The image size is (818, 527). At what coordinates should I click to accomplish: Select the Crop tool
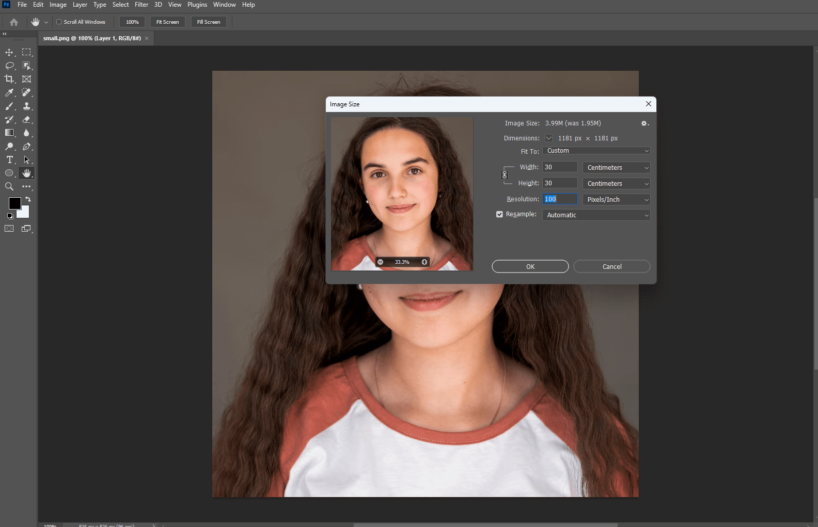pyautogui.click(x=9, y=79)
